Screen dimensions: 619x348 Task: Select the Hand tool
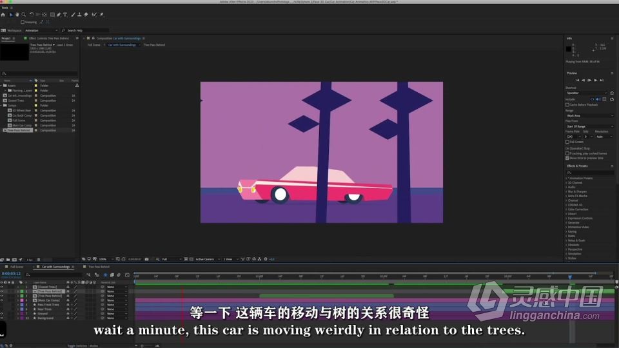17,15
